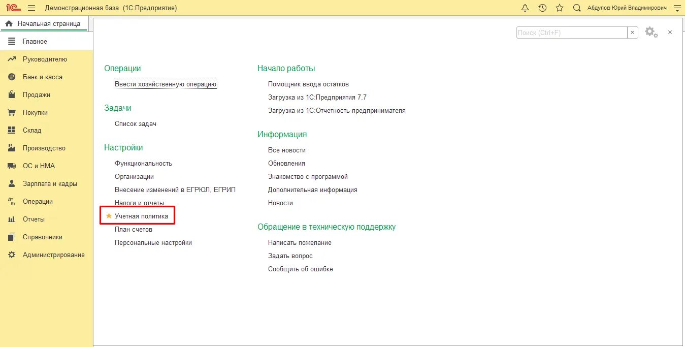Open Организации
This screenshot has height=347, width=685.
click(134, 177)
